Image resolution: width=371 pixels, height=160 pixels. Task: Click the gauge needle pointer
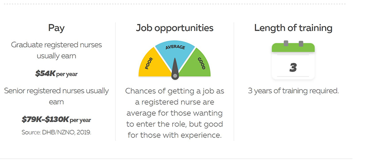tap(175, 69)
